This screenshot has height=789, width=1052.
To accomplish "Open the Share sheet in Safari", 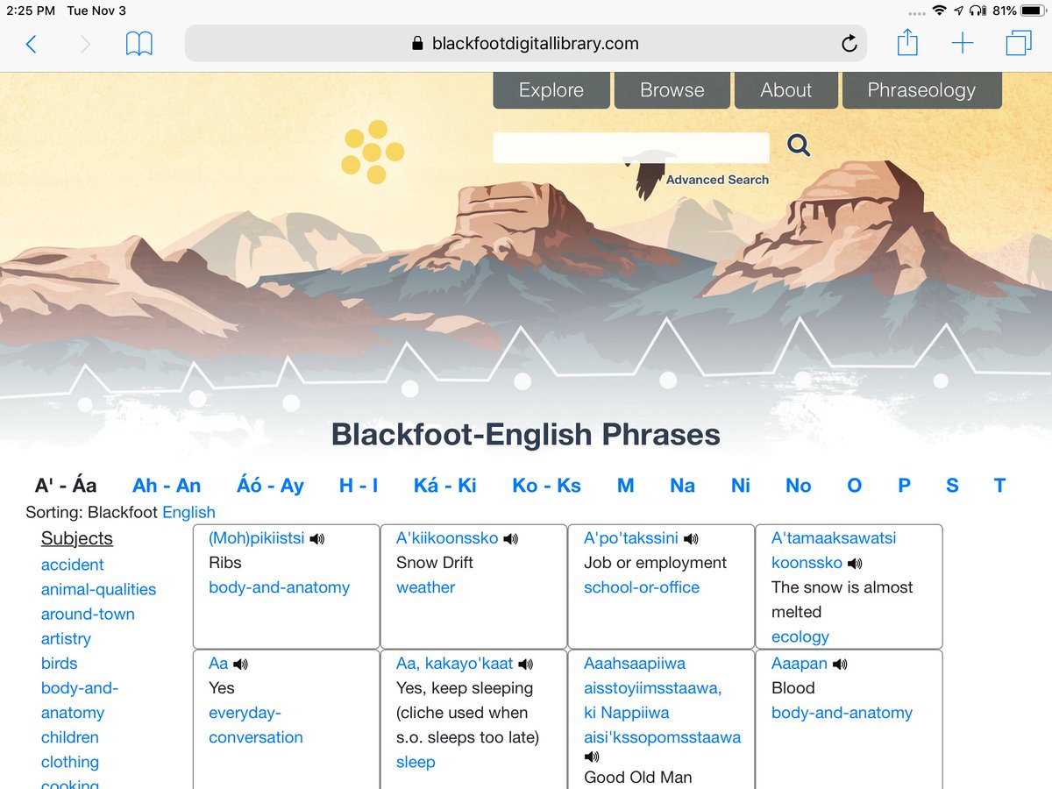I will click(x=907, y=42).
